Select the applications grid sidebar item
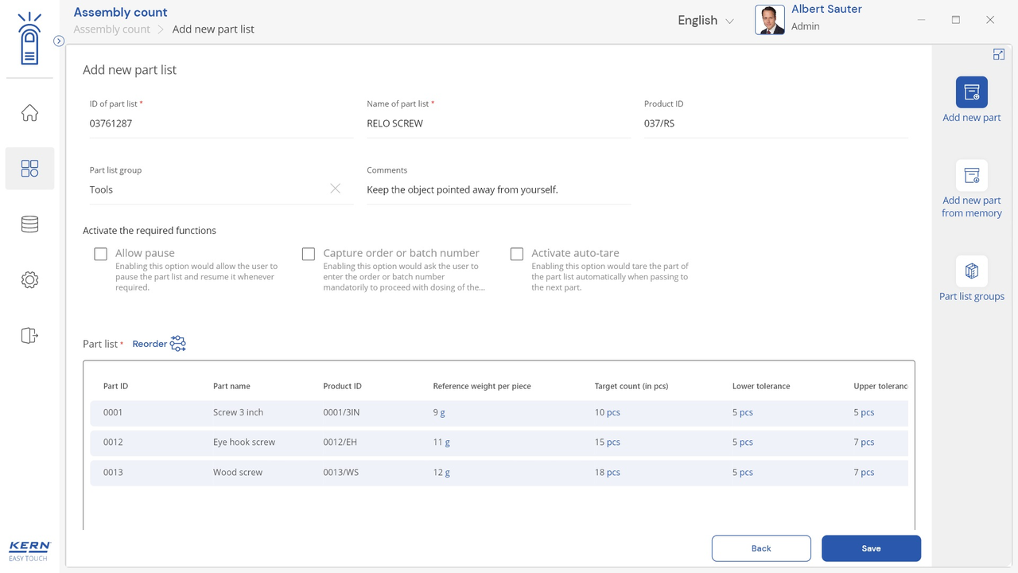 pyautogui.click(x=29, y=169)
